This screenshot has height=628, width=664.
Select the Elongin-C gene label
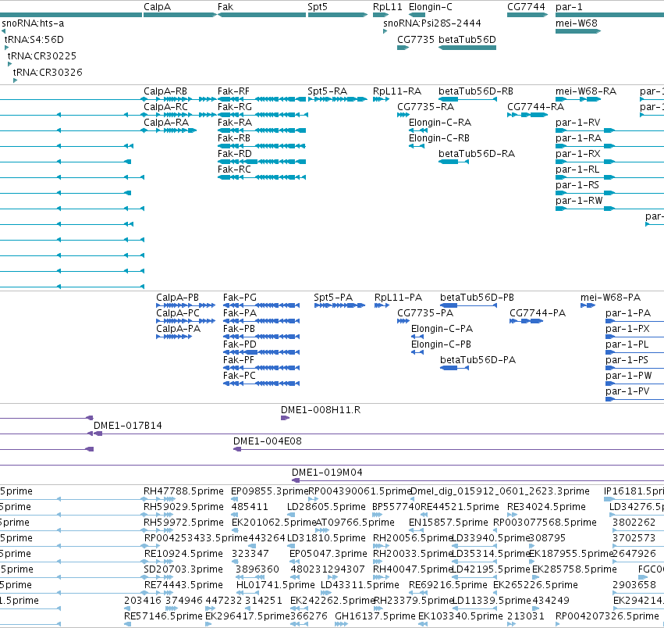pyautogui.click(x=431, y=7)
